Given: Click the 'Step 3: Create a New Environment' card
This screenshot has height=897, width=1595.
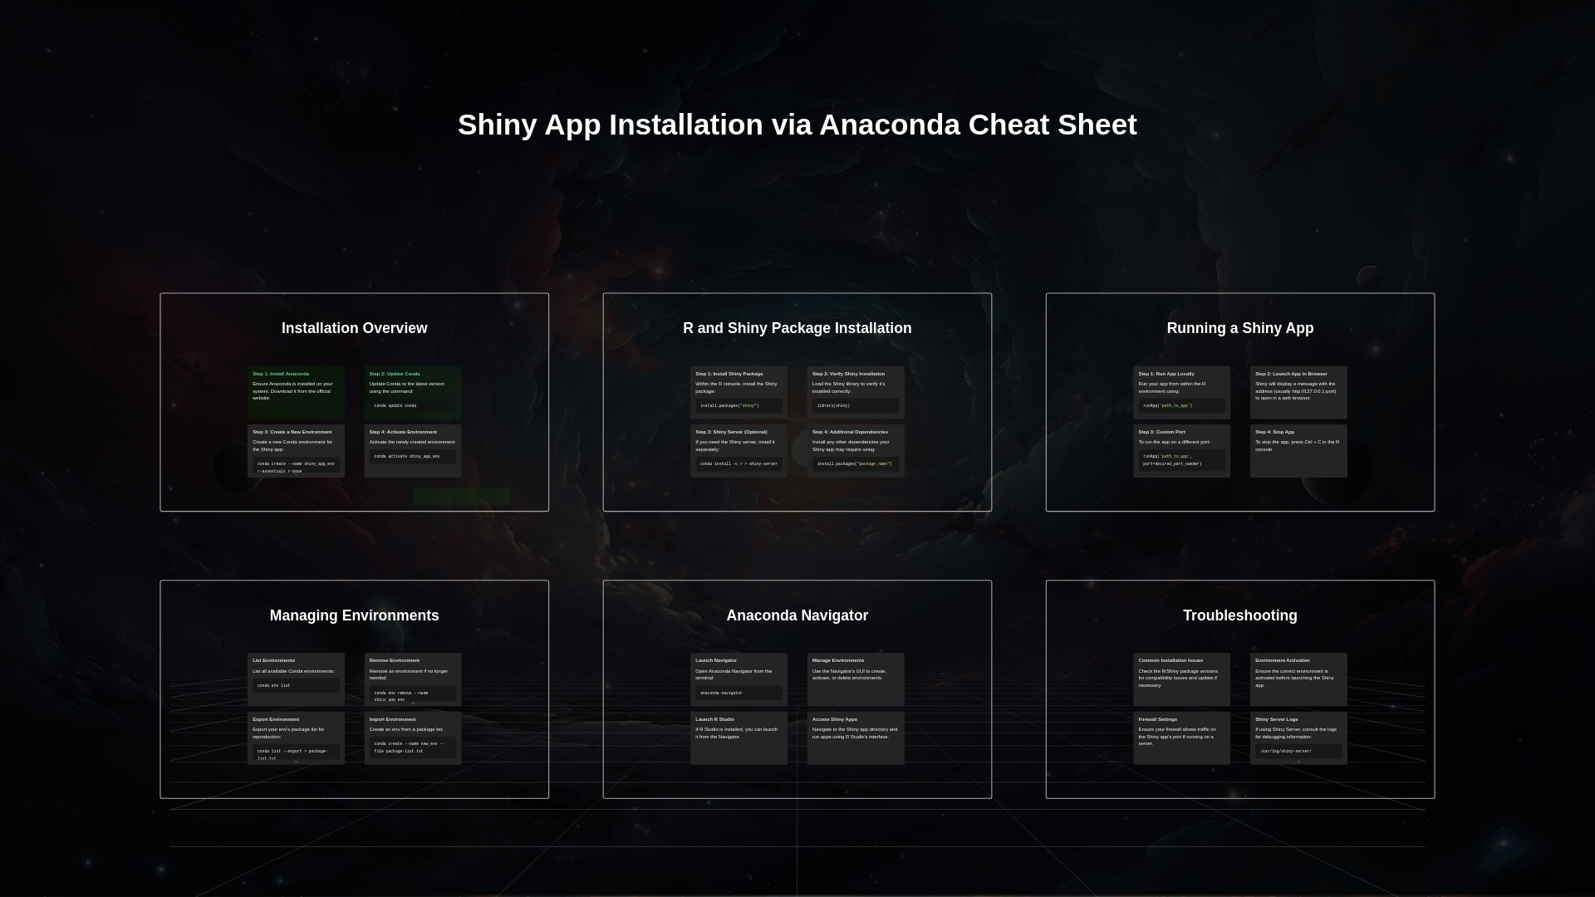Looking at the screenshot, I should coord(296,451).
